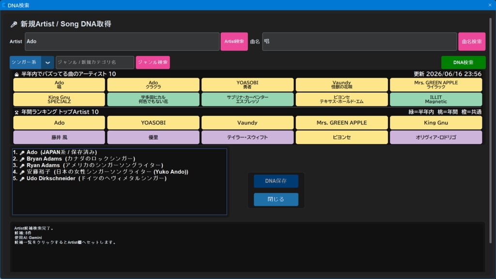Choose the ILLIT Magnetic tile
Viewport: 496px width, 279px height.
pos(436,99)
